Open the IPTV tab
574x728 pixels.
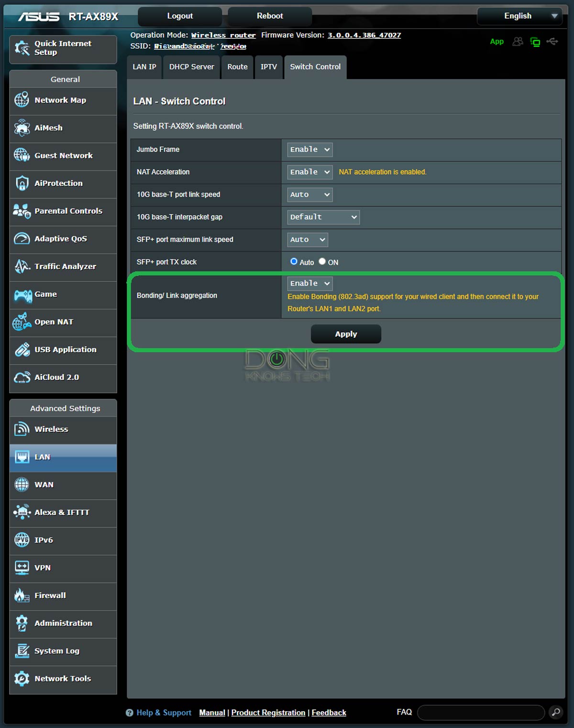268,67
